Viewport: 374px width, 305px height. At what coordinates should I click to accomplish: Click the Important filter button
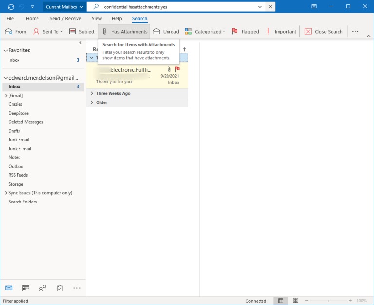pos(281,32)
